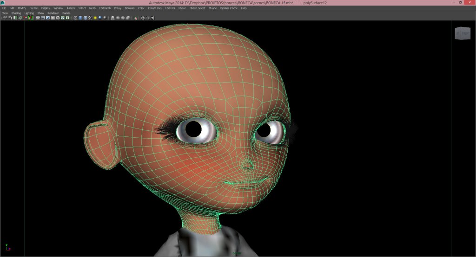Click the Isolate Select icon

tap(136, 18)
